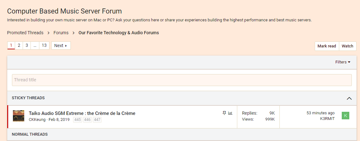The height and width of the screenshot is (141, 360).
Task: Expand the ellipsis page jump selector
Action: (35, 46)
